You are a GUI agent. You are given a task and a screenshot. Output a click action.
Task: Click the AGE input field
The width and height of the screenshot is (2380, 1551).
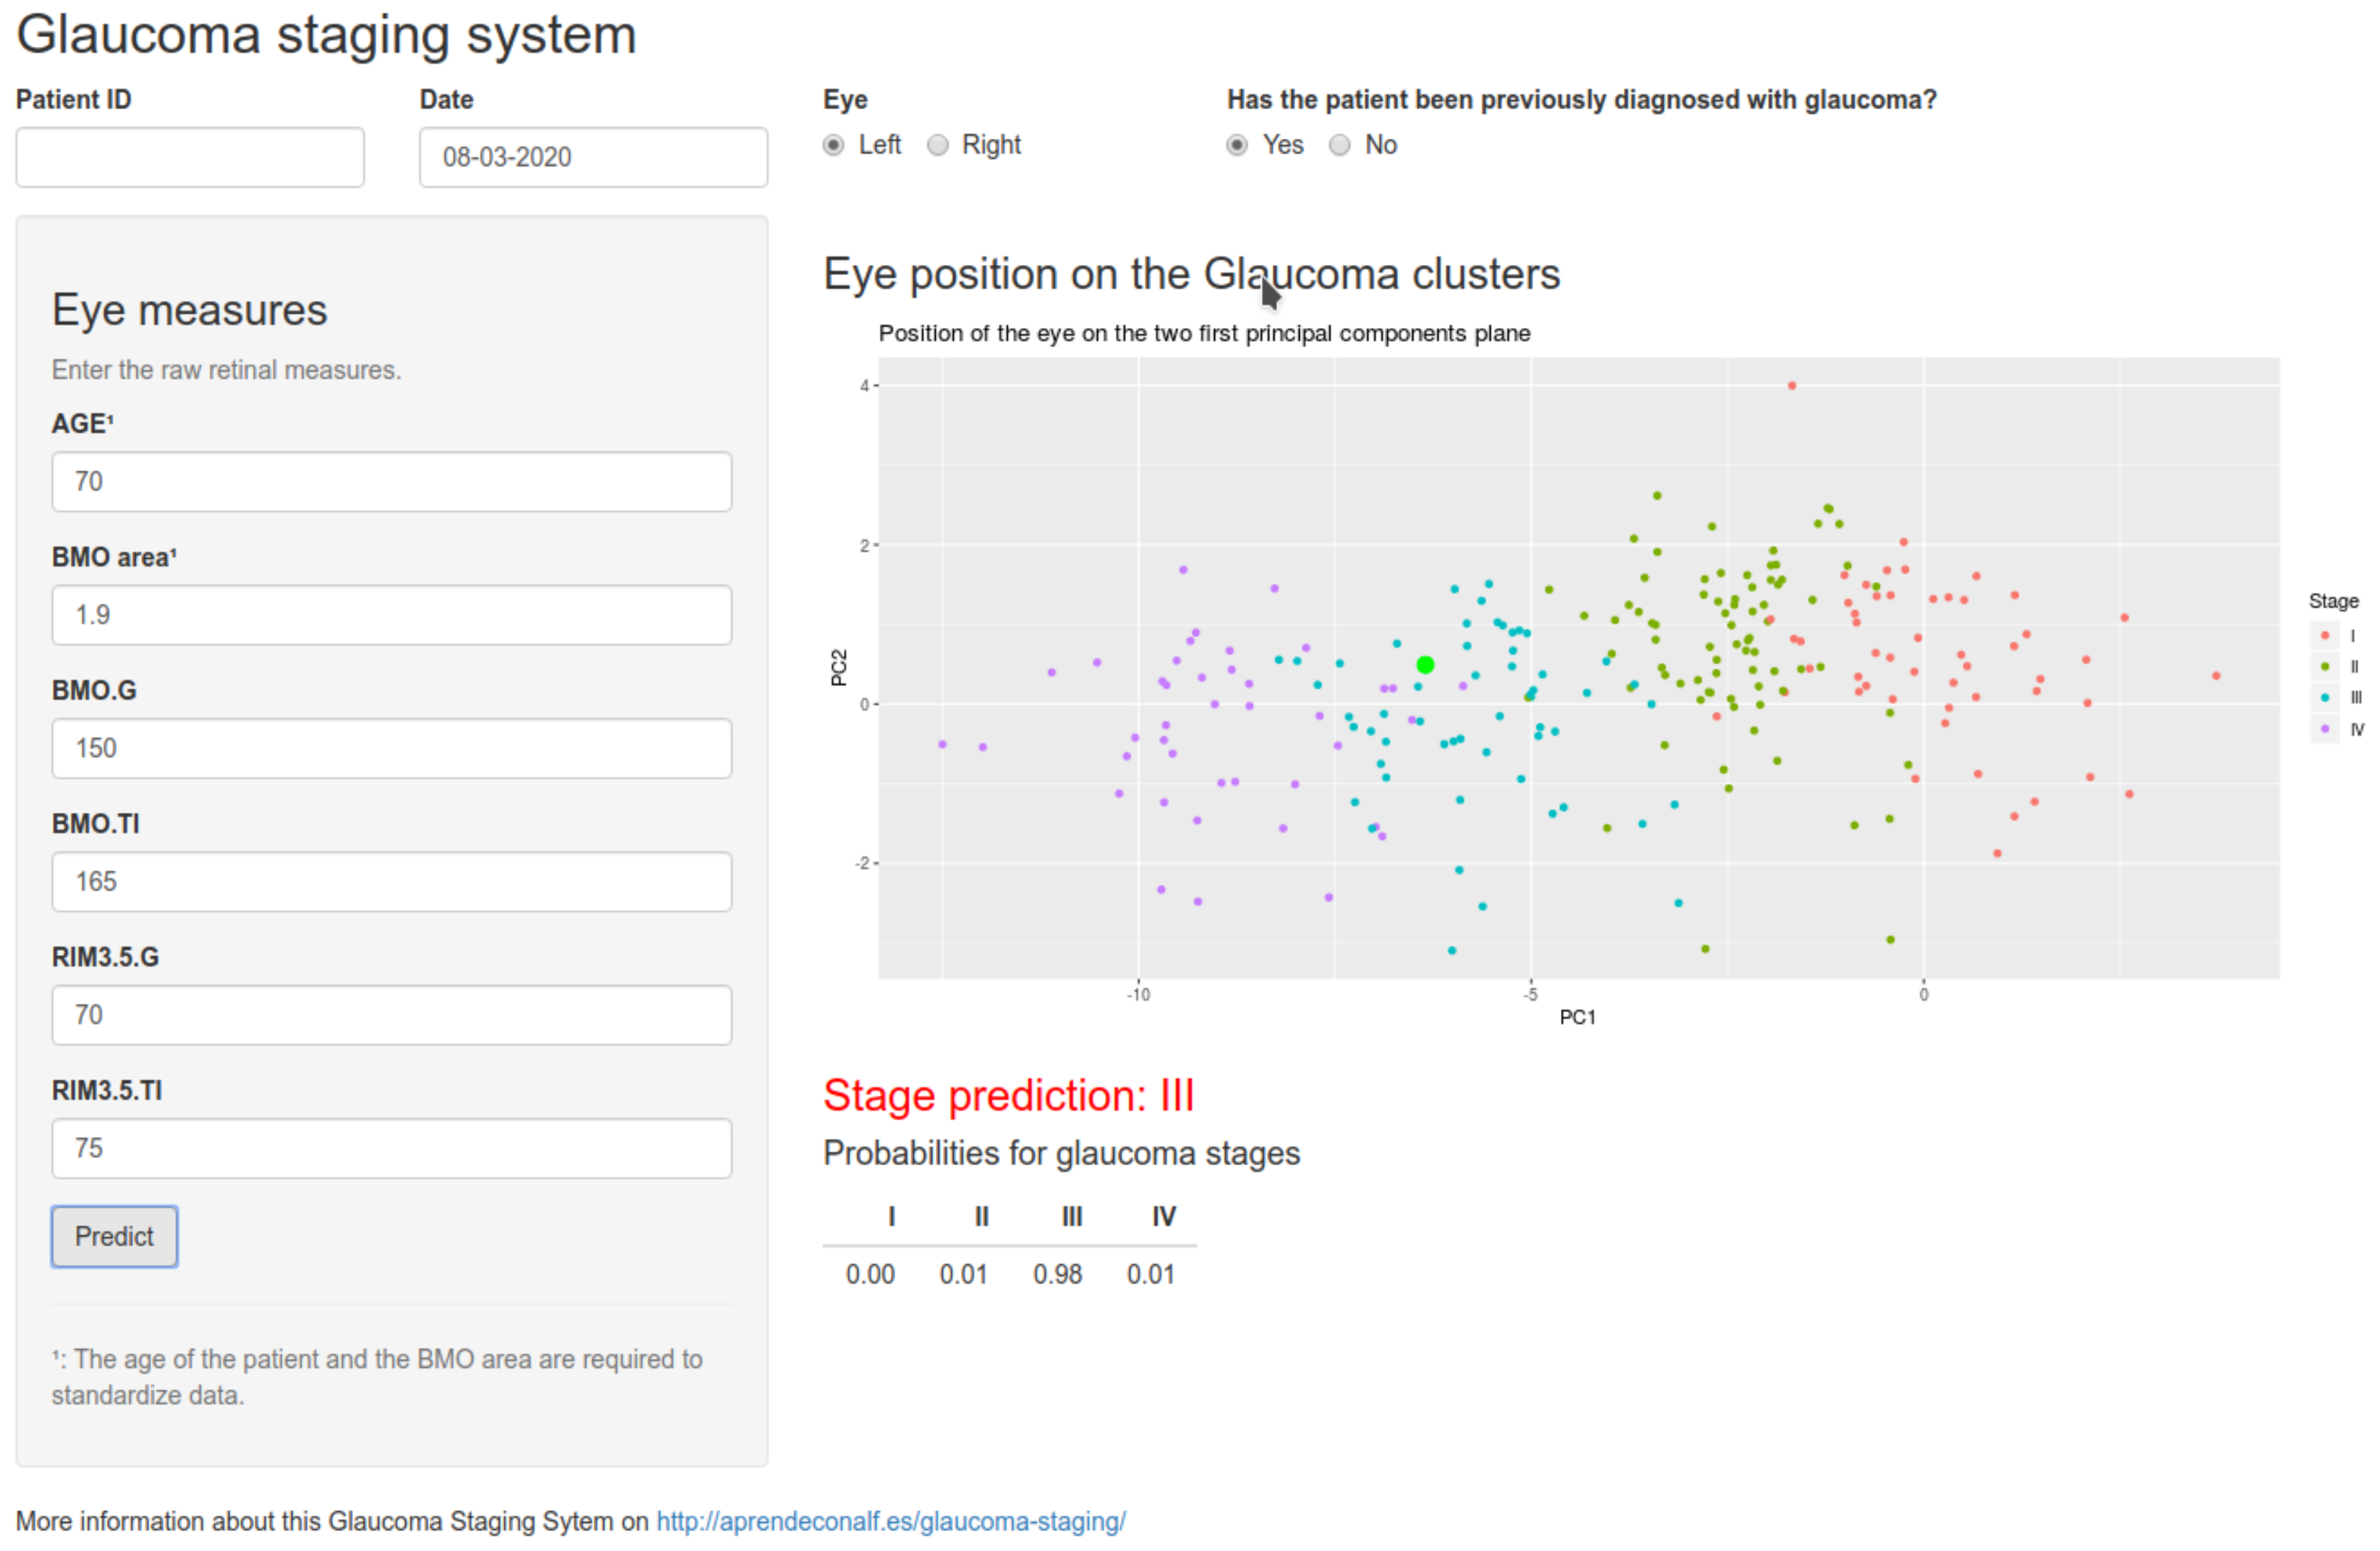click(391, 481)
